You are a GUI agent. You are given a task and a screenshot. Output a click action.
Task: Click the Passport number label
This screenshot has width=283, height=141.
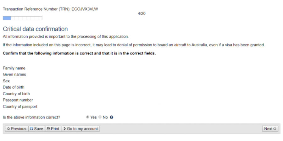[18, 100]
